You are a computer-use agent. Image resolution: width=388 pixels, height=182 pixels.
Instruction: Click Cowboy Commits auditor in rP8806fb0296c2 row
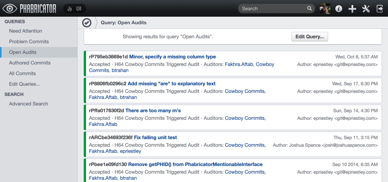pyautogui.click(x=244, y=91)
